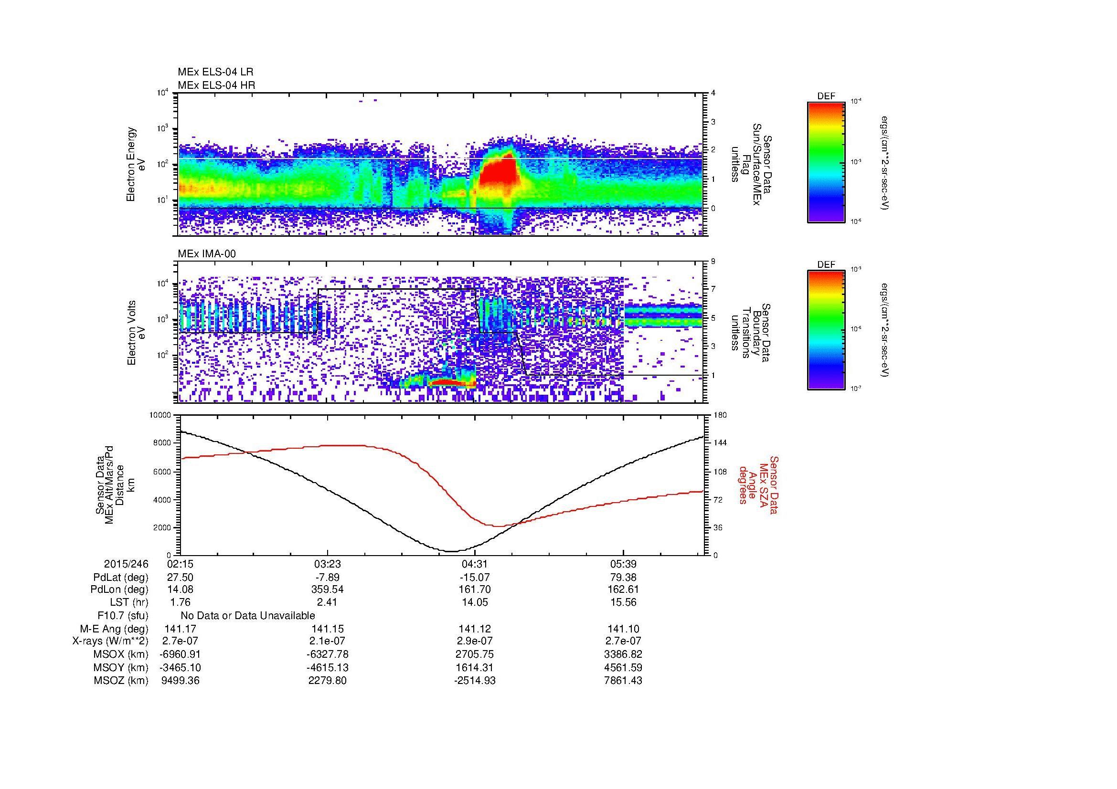The height and width of the screenshot is (789, 1117).
Task: Click MSOX value '-6960.91'
Action: 180,655
